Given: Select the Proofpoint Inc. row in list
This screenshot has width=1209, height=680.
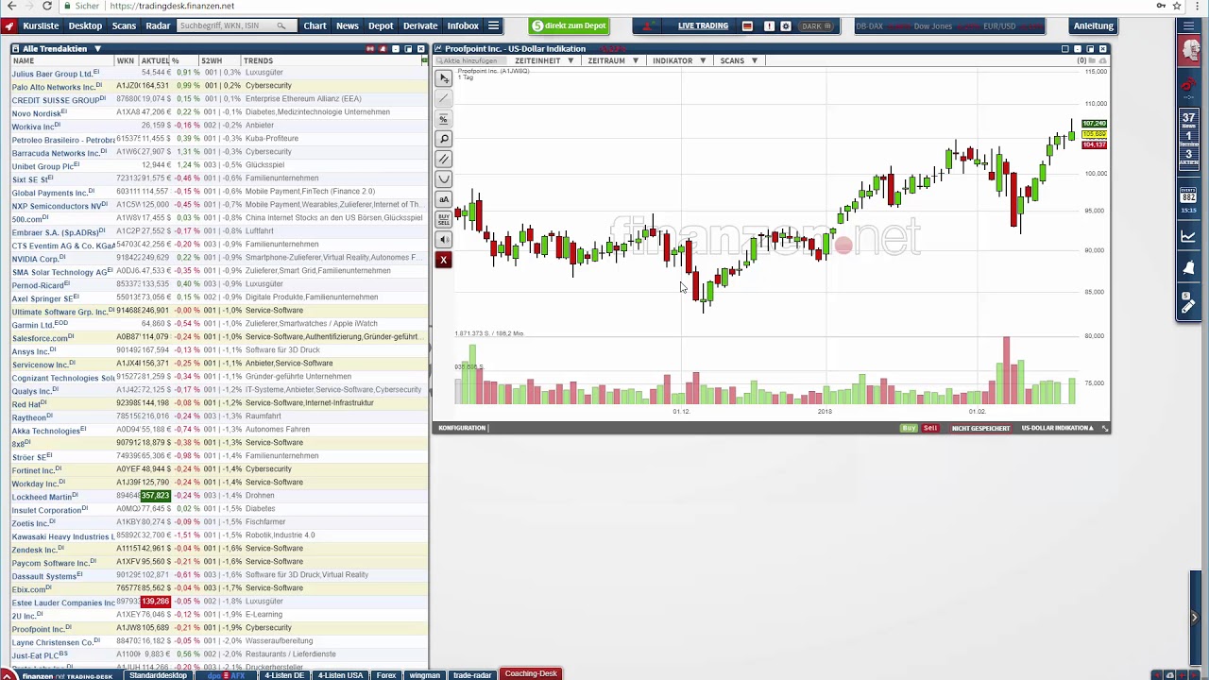Looking at the screenshot, I should [218, 628].
